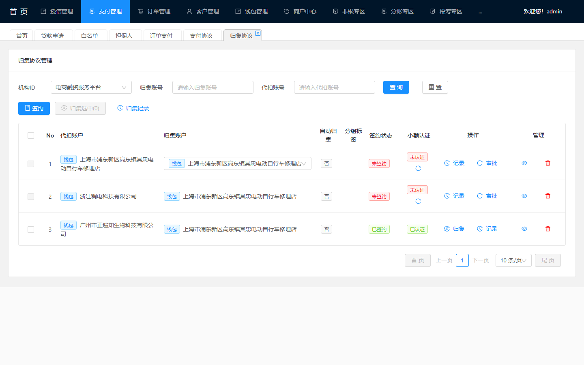Click the 尾页 last-page button

pos(548,260)
